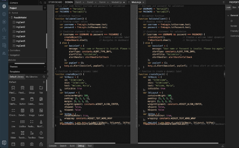Toggle library list view next to Default
Image resolution: width=239 pixels, height=148 pixels.
pos(44,82)
